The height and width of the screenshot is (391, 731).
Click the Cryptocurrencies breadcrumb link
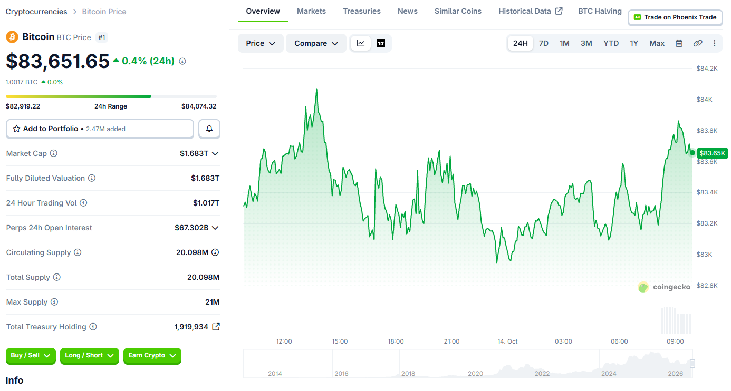click(x=36, y=12)
